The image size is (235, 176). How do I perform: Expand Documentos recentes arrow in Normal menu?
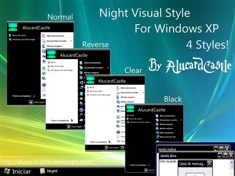pyautogui.click(x=72, y=41)
